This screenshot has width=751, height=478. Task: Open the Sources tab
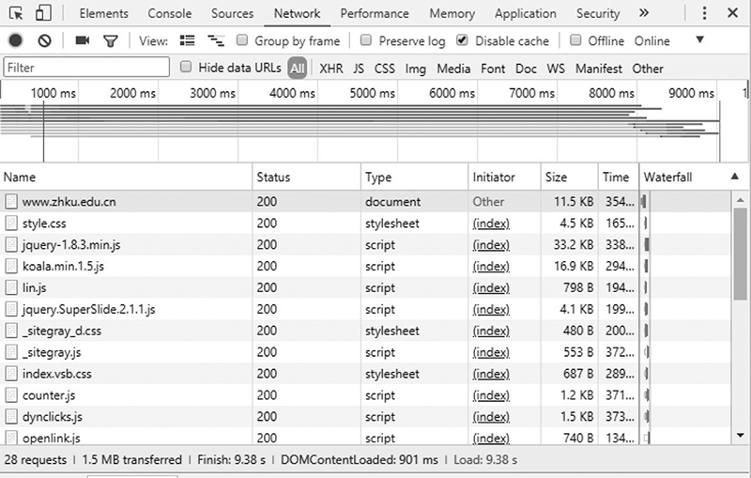click(232, 13)
